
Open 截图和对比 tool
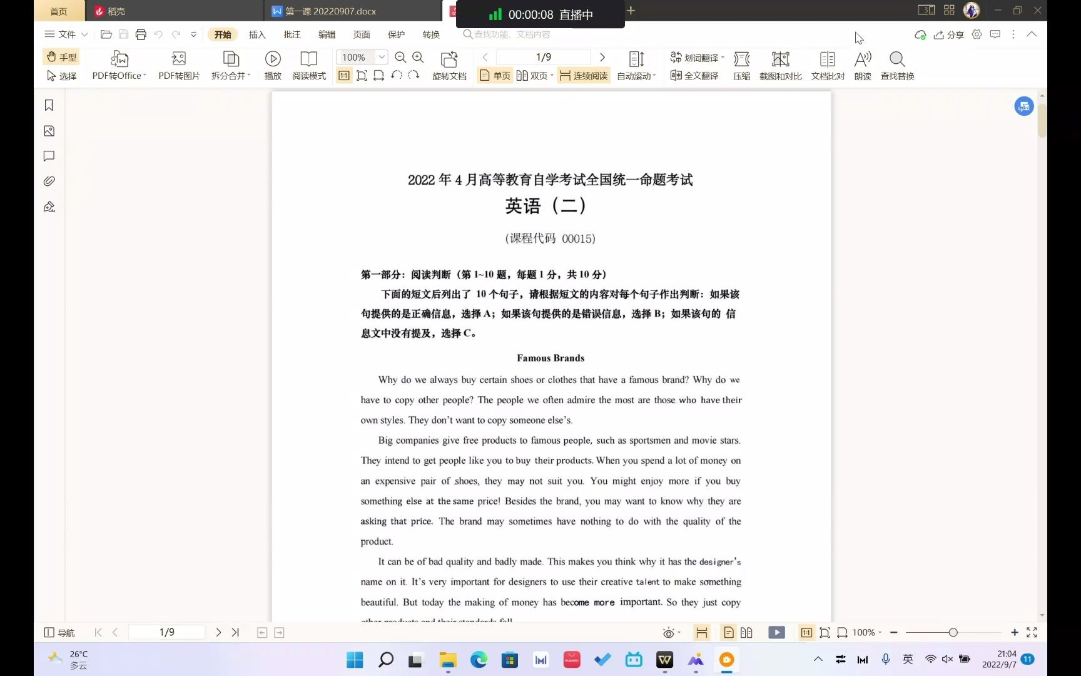coord(780,66)
